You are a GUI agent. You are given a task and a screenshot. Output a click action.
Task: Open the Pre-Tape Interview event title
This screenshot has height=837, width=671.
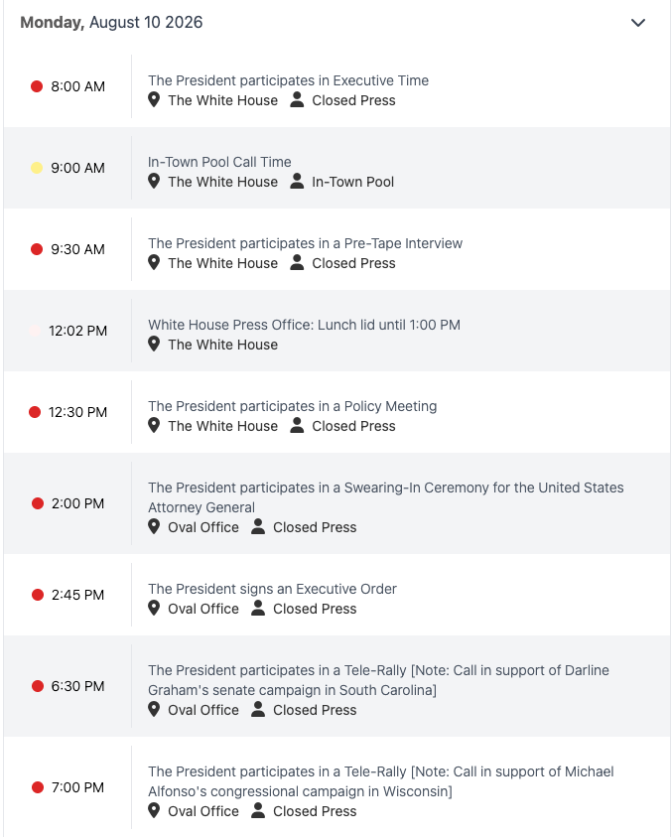click(x=305, y=243)
